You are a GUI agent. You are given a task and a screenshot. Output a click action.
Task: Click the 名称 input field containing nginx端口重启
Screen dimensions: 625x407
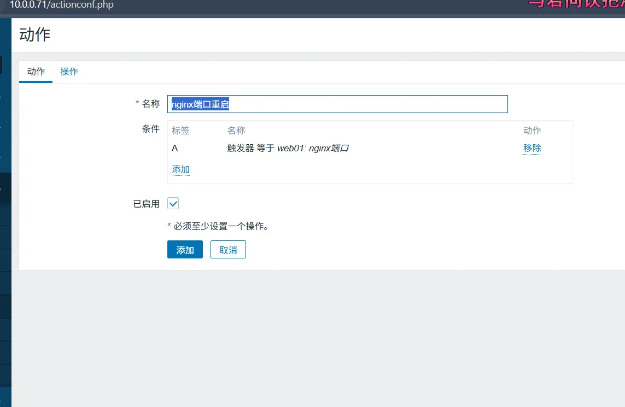[337, 104]
